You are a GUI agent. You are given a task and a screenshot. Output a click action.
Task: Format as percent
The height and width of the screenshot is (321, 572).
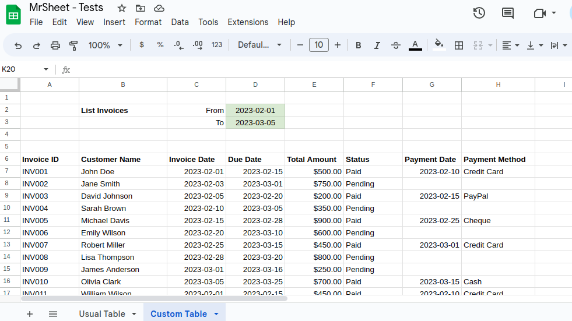click(160, 45)
